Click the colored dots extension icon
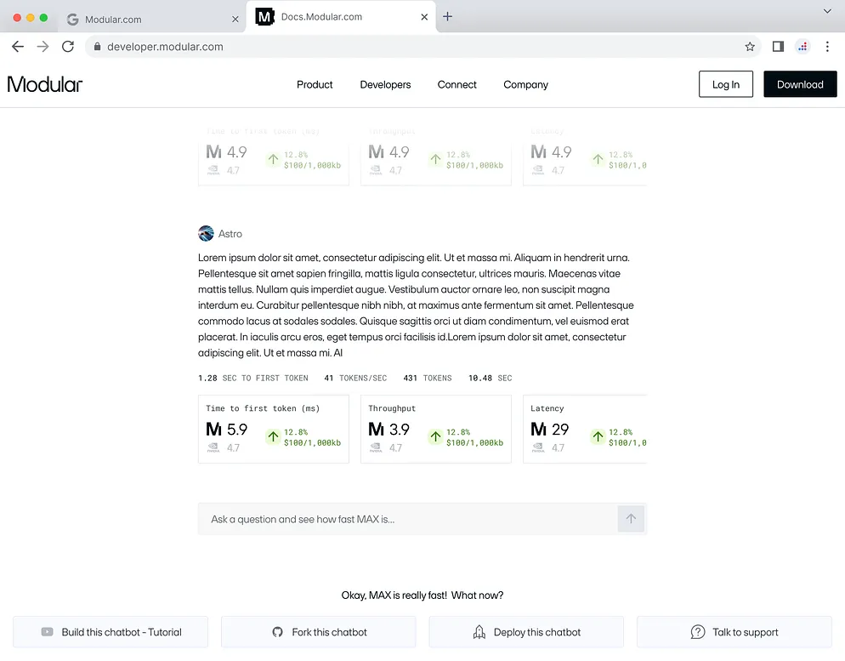 pyautogui.click(x=802, y=47)
